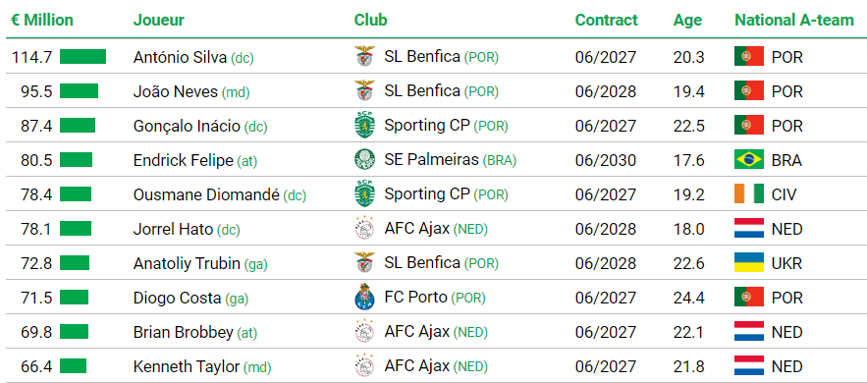Sort by the € Million column header
Viewport: 867px width, 383px height.
click(x=42, y=21)
